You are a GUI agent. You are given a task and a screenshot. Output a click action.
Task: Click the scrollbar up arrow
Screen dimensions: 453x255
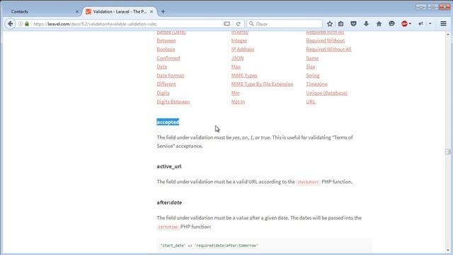click(x=448, y=34)
